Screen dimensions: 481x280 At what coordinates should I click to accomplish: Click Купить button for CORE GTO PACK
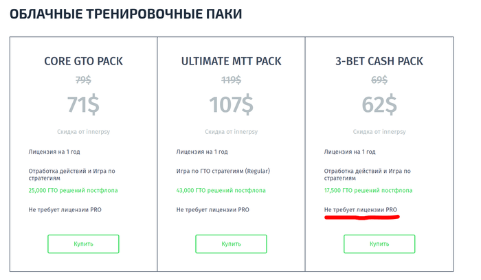(x=83, y=244)
